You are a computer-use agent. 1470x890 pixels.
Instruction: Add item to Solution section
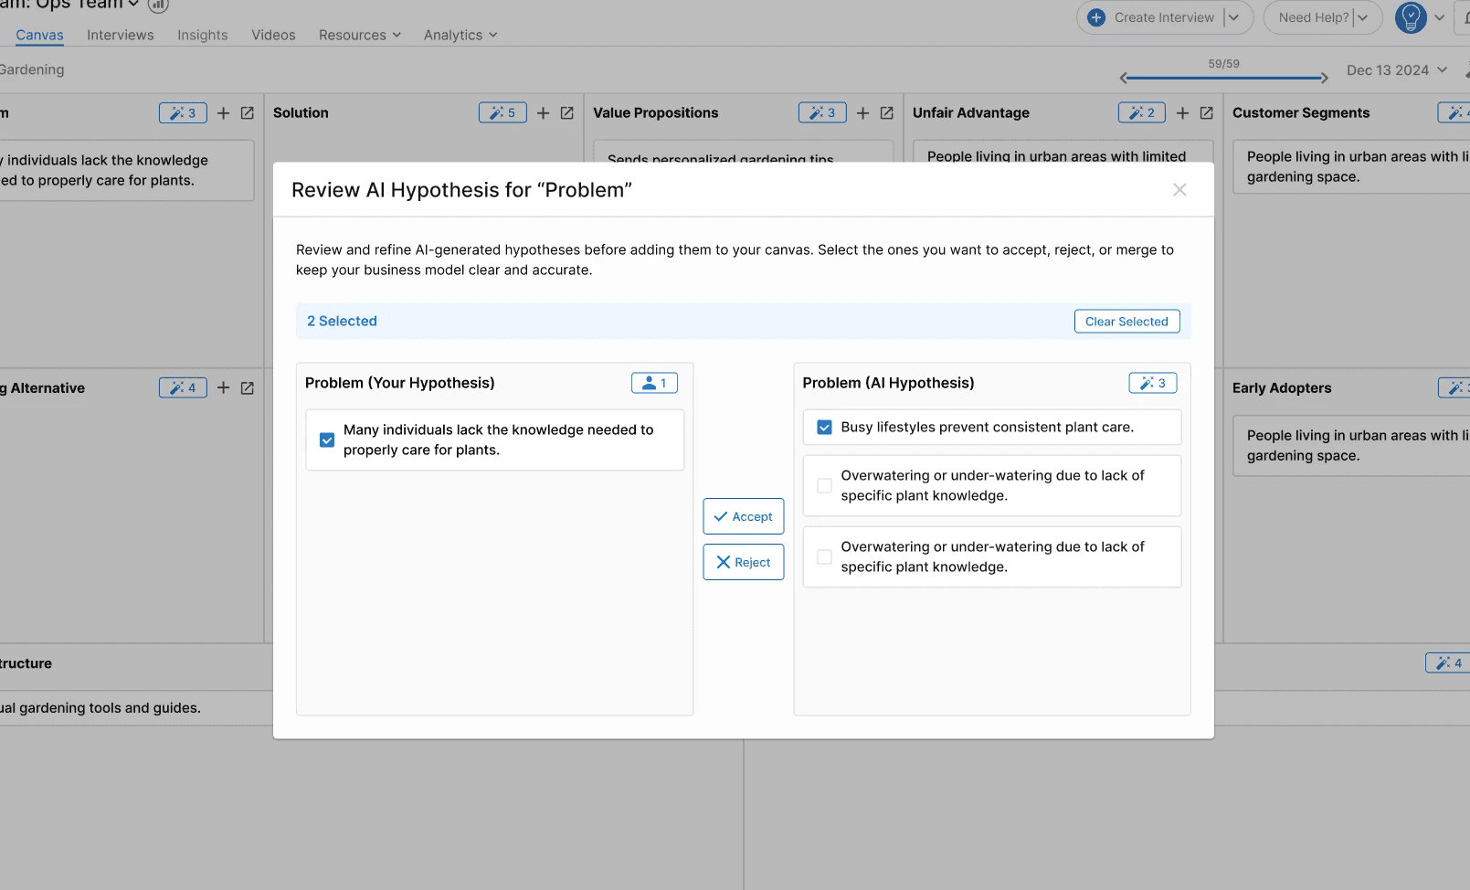point(543,112)
